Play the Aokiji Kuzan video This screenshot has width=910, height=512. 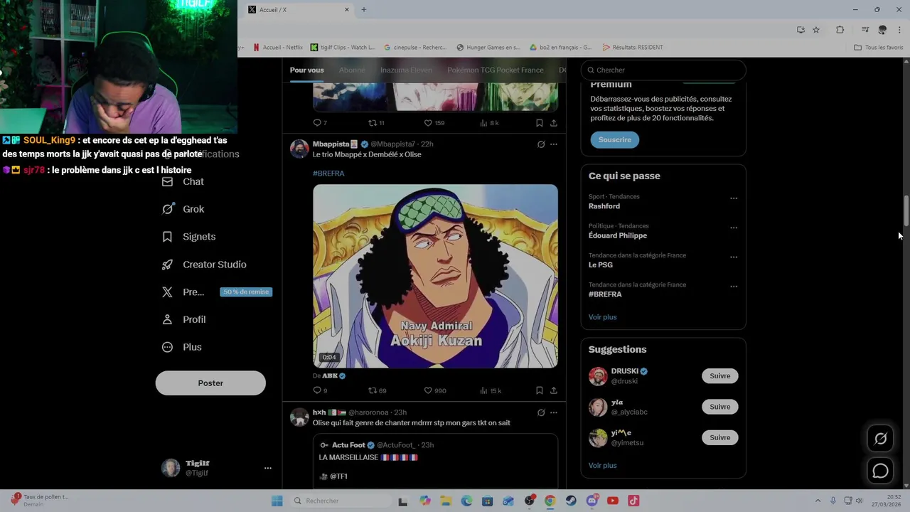[x=435, y=276]
